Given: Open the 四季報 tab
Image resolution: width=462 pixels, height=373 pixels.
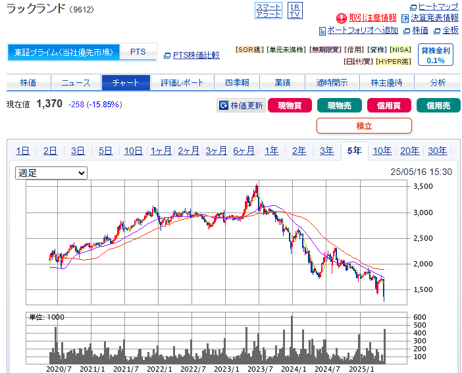Looking at the screenshot, I should (x=237, y=83).
